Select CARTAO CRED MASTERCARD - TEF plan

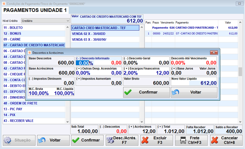point(105,28)
